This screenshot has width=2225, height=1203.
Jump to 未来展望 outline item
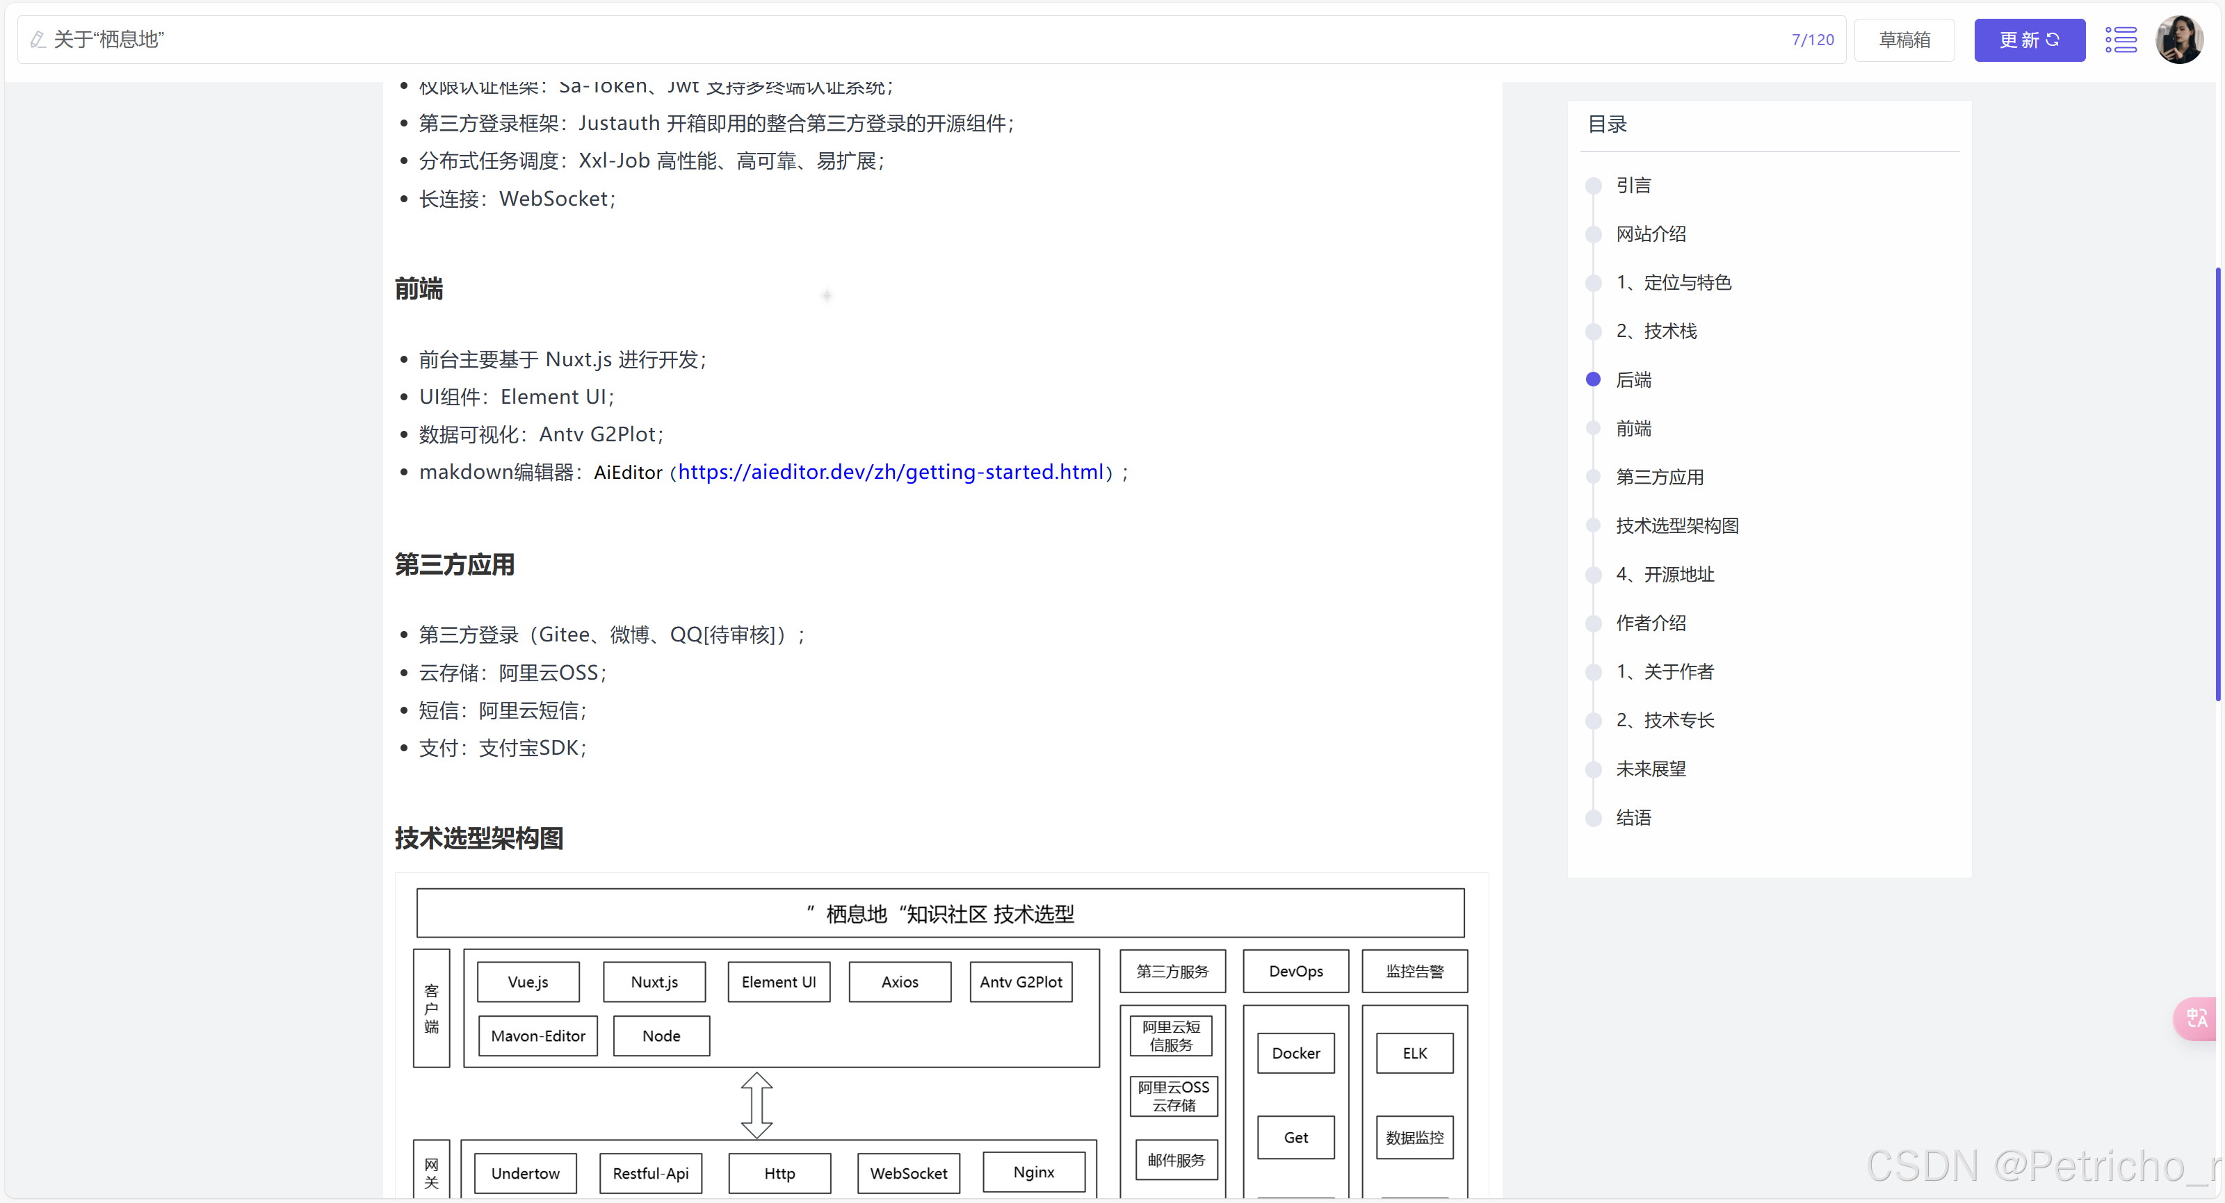1650,769
